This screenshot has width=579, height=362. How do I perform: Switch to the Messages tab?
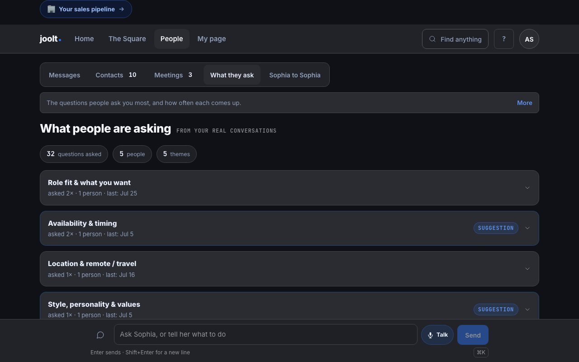click(64, 75)
